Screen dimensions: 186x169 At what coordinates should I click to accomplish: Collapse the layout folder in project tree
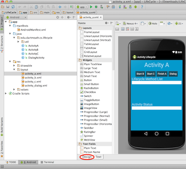(14, 69)
